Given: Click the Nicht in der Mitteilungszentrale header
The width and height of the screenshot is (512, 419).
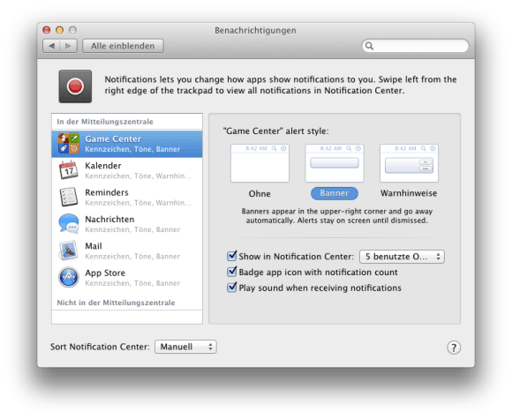Looking at the screenshot, I should [116, 303].
